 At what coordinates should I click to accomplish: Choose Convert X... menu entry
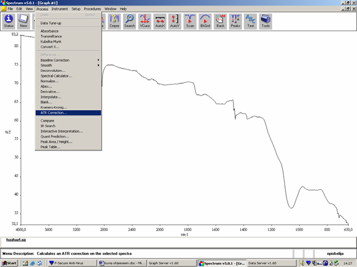[x=68, y=47]
